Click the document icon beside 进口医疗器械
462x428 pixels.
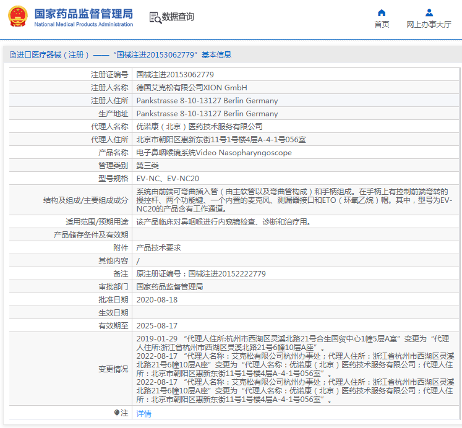tap(12, 54)
